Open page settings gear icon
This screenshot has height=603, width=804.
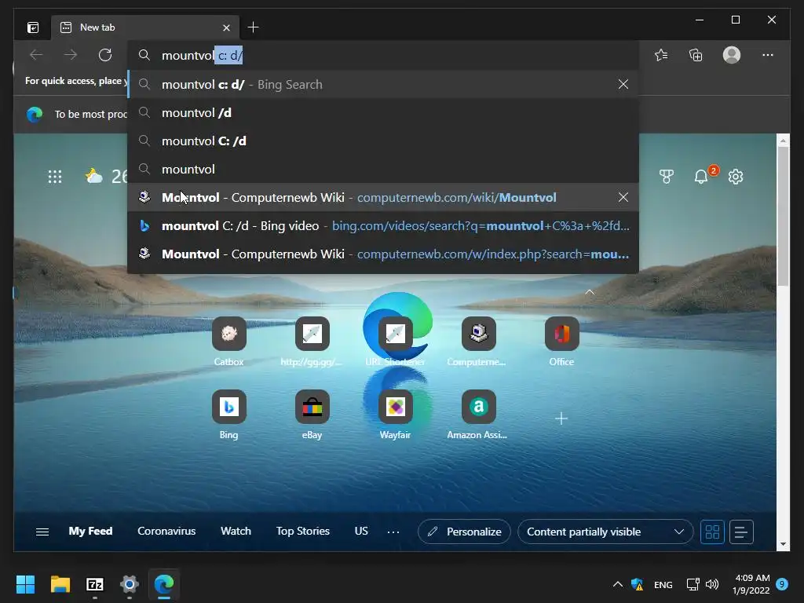(x=736, y=177)
